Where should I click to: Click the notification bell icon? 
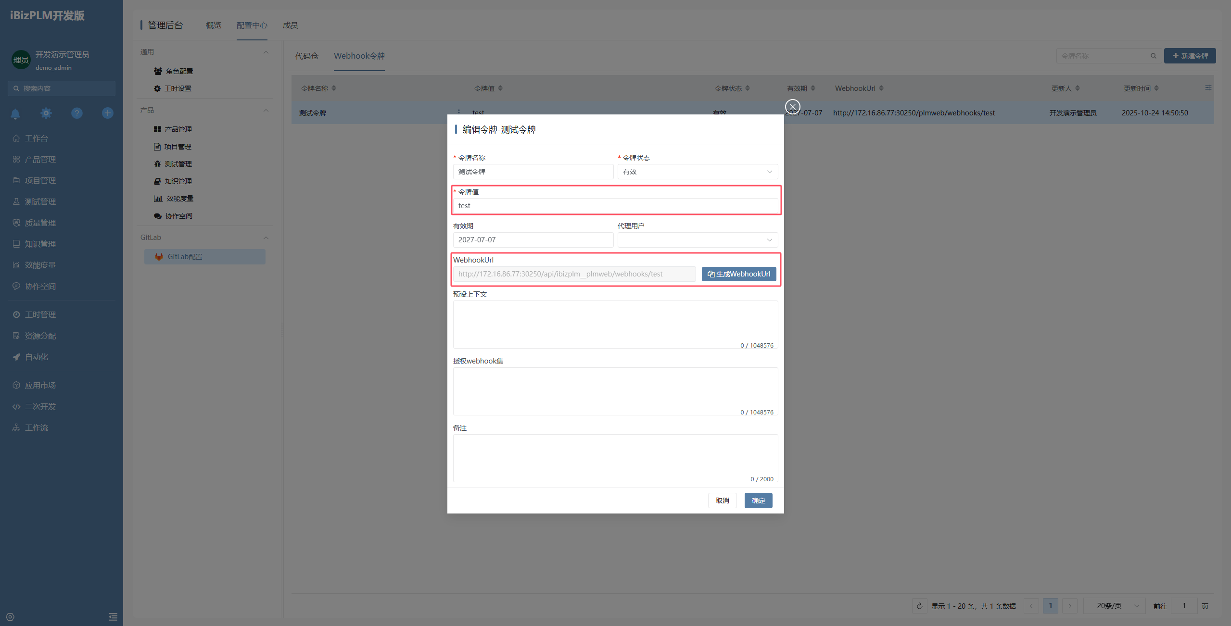15,113
